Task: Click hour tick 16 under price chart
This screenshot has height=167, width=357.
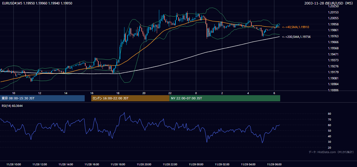Action: point(92,93)
